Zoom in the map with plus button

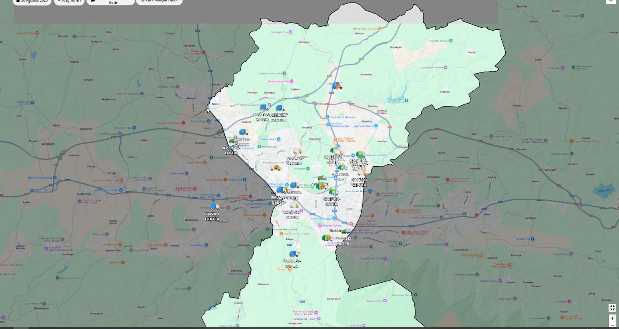point(612,318)
